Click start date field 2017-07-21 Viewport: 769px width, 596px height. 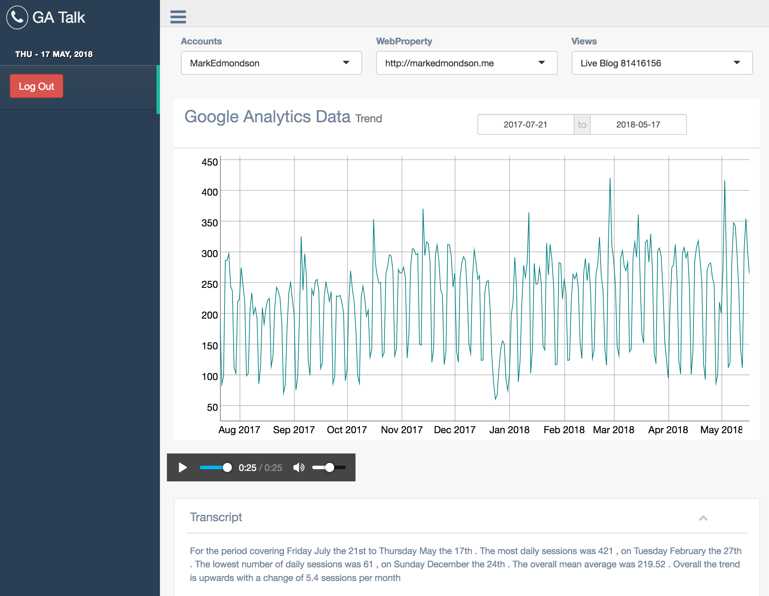(x=525, y=124)
